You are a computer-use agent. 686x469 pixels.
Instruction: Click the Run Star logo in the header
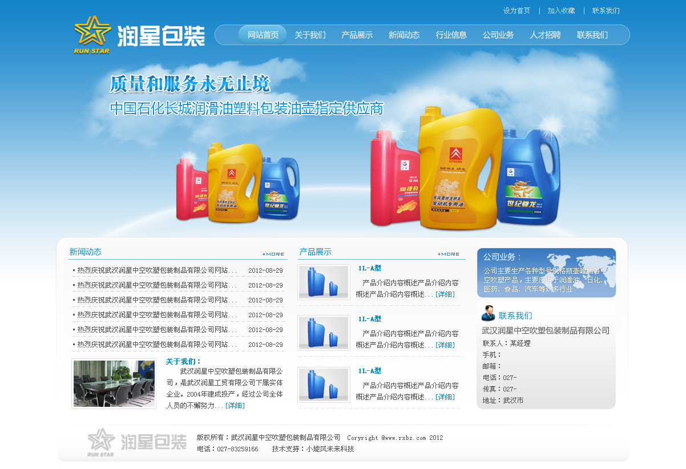139,35
